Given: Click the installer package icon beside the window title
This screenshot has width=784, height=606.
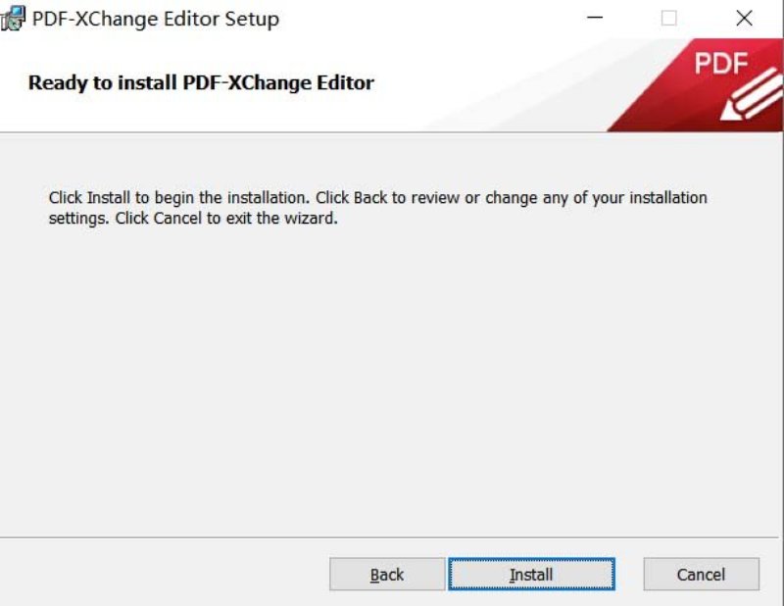Looking at the screenshot, I should (x=14, y=17).
